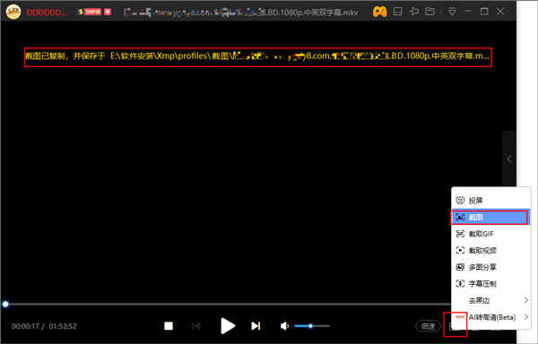
Task: Expand the 去黑边 submenu arrow
Action: tap(526, 300)
